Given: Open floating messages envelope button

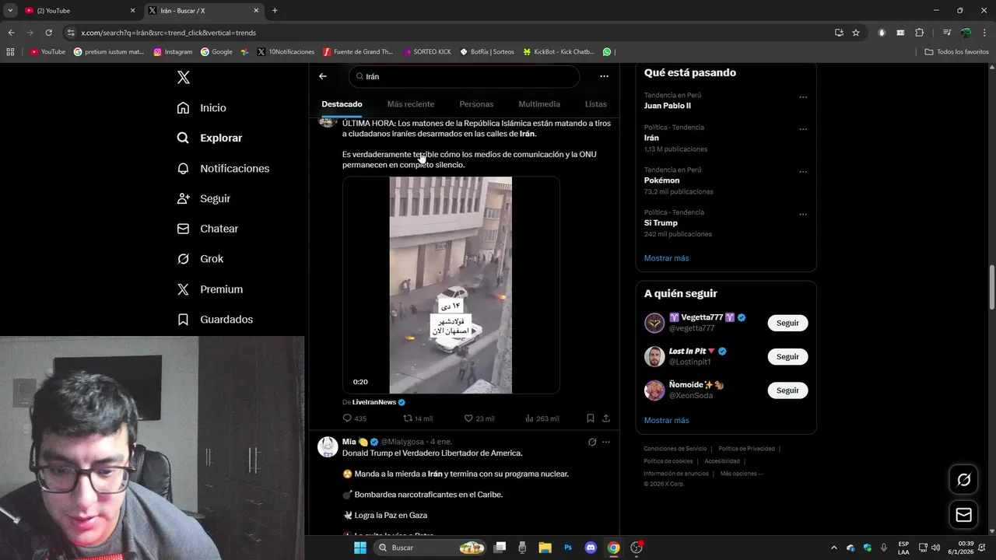Looking at the screenshot, I should click(963, 515).
